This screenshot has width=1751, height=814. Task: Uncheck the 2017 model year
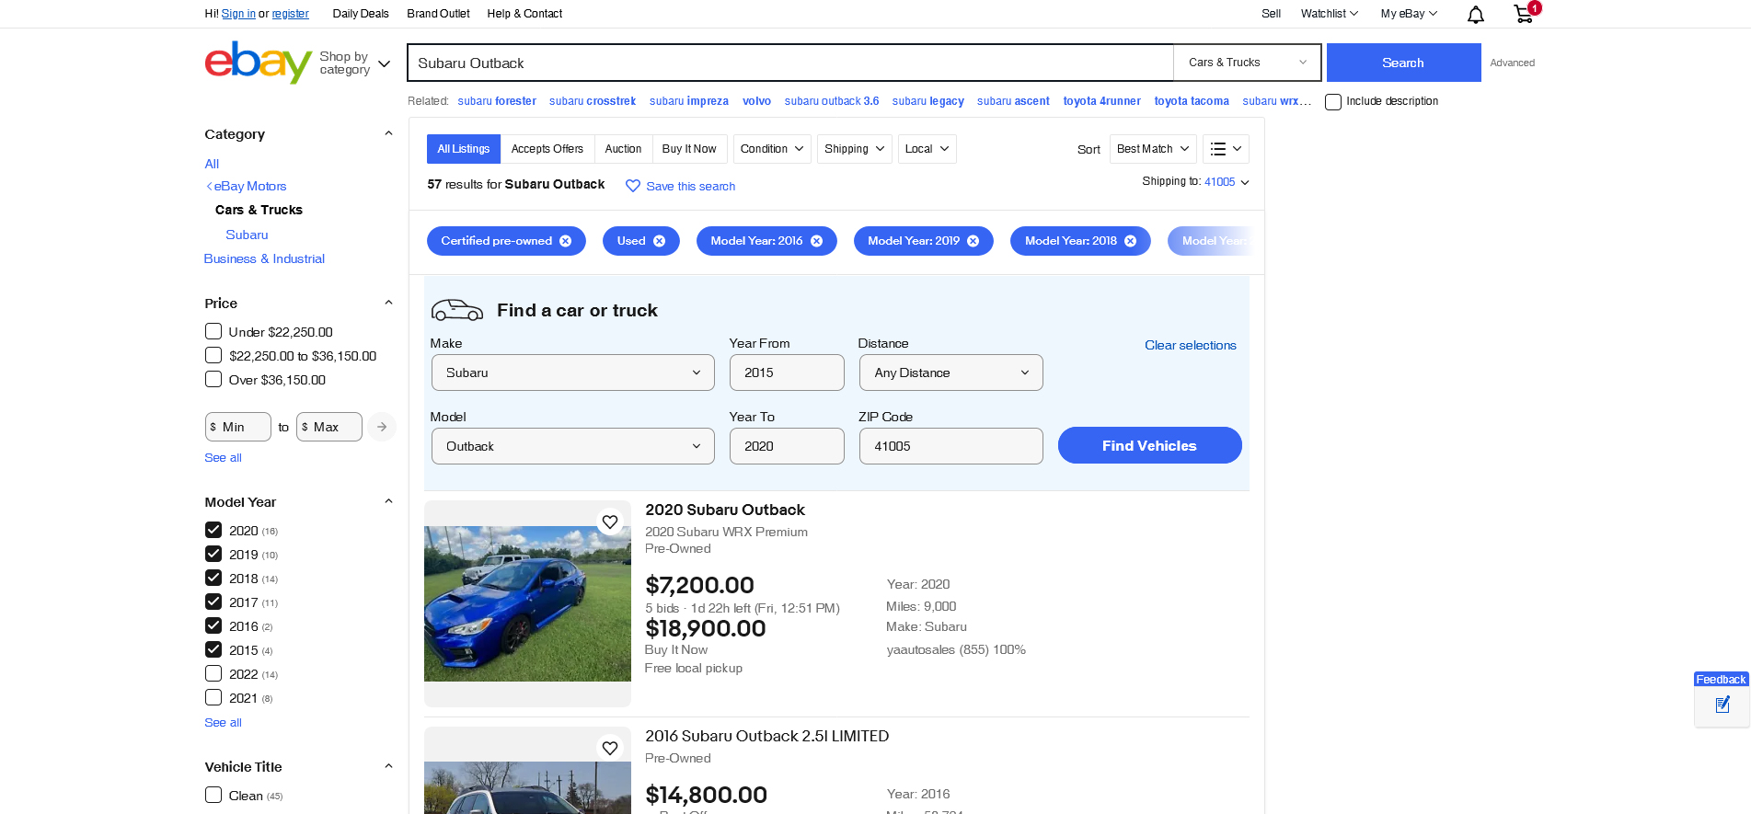click(213, 602)
